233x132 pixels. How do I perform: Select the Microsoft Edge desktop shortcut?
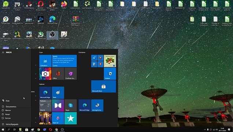(x=52, y=20)
